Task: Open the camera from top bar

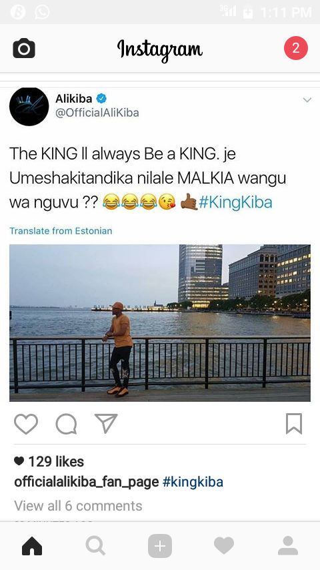Action: tap(24, 48)
